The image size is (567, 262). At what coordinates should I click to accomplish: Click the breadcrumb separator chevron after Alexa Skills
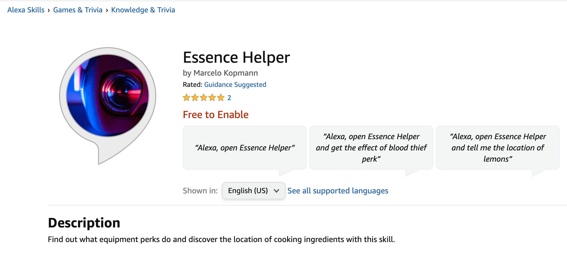(x=49, y=10)
